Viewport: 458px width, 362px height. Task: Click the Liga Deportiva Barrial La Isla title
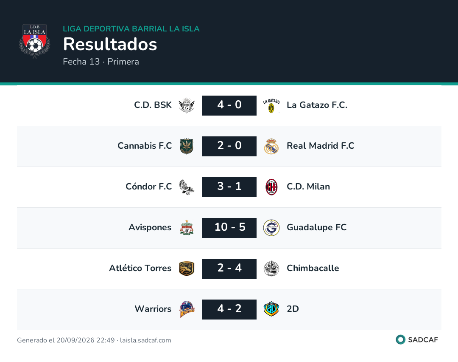click(x=131, y=28)
